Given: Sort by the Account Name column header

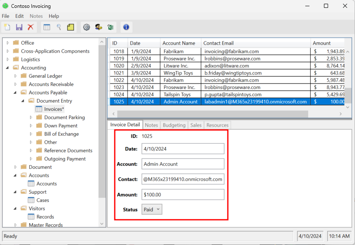Looking at the screenshot, I should coord(181,43).
